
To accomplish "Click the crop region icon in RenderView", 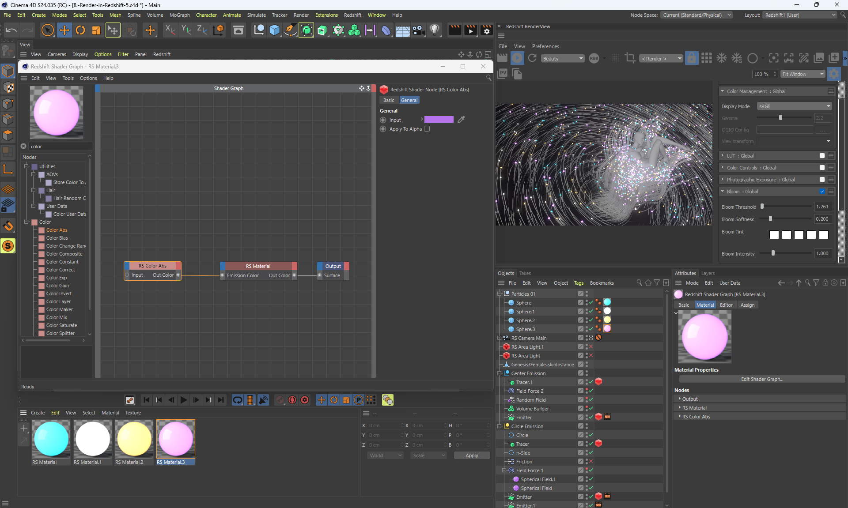I will coord(630,58).
